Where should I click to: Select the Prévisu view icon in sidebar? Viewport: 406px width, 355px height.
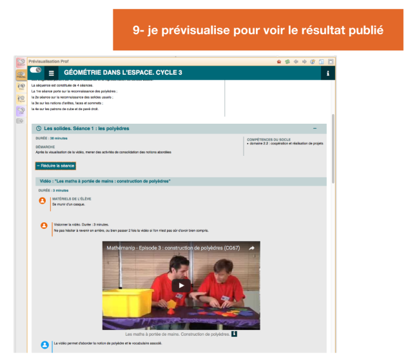tap(21, 74)
